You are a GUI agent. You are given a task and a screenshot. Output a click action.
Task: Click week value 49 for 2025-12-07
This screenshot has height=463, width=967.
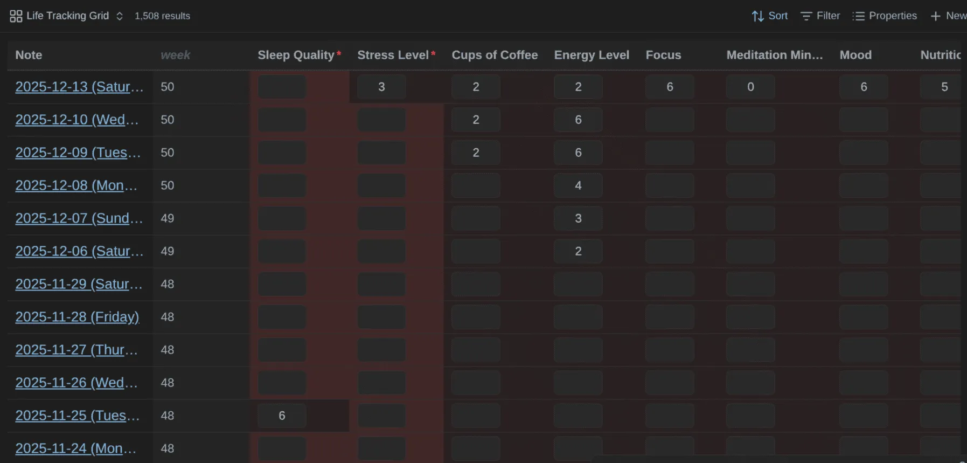168,218
